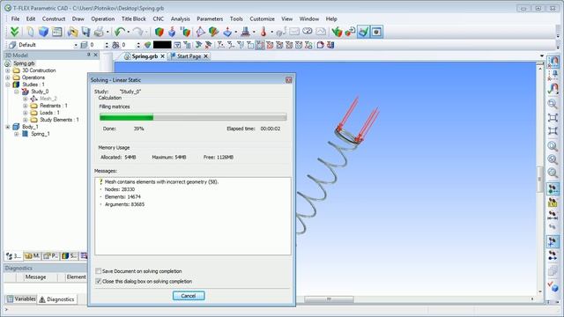
Task: Click the black color swatch in the toolbar
Action: coord(162,45)
